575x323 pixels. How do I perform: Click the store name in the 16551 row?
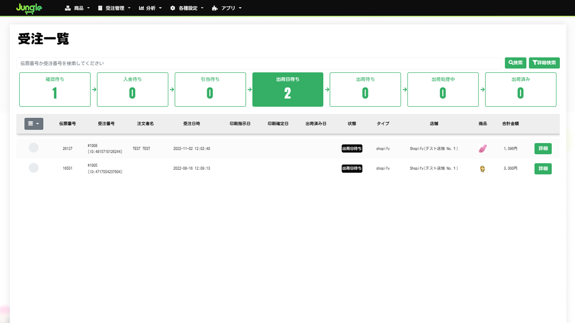[x=434, y=168]
